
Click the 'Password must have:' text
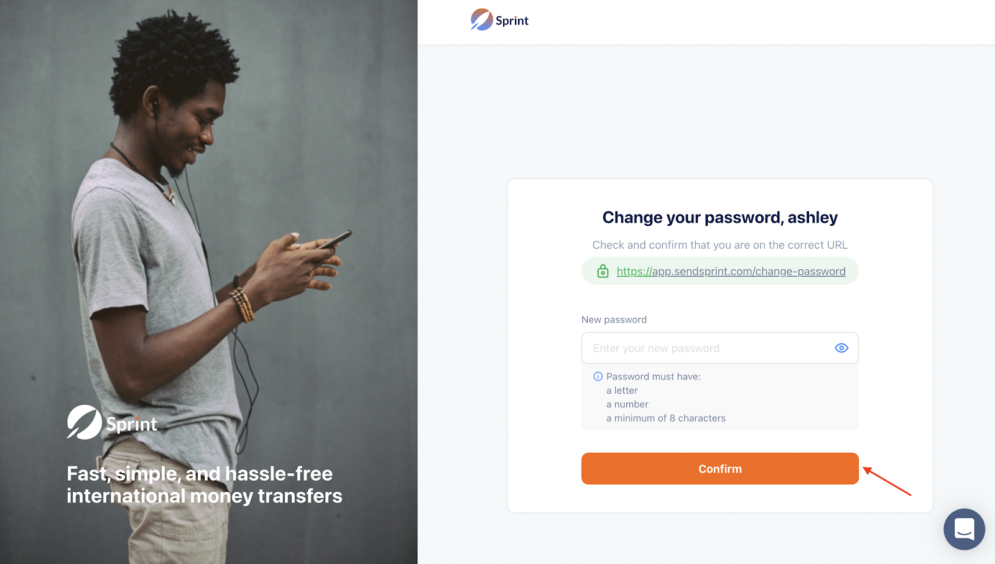coord(653,376)
